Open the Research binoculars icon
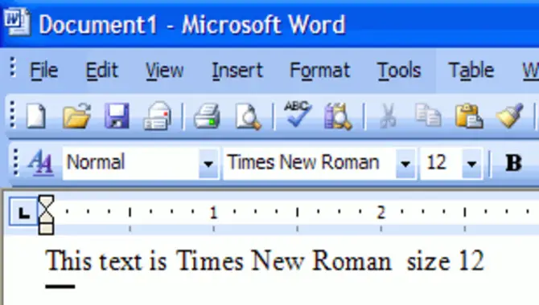 coord(337,116)
